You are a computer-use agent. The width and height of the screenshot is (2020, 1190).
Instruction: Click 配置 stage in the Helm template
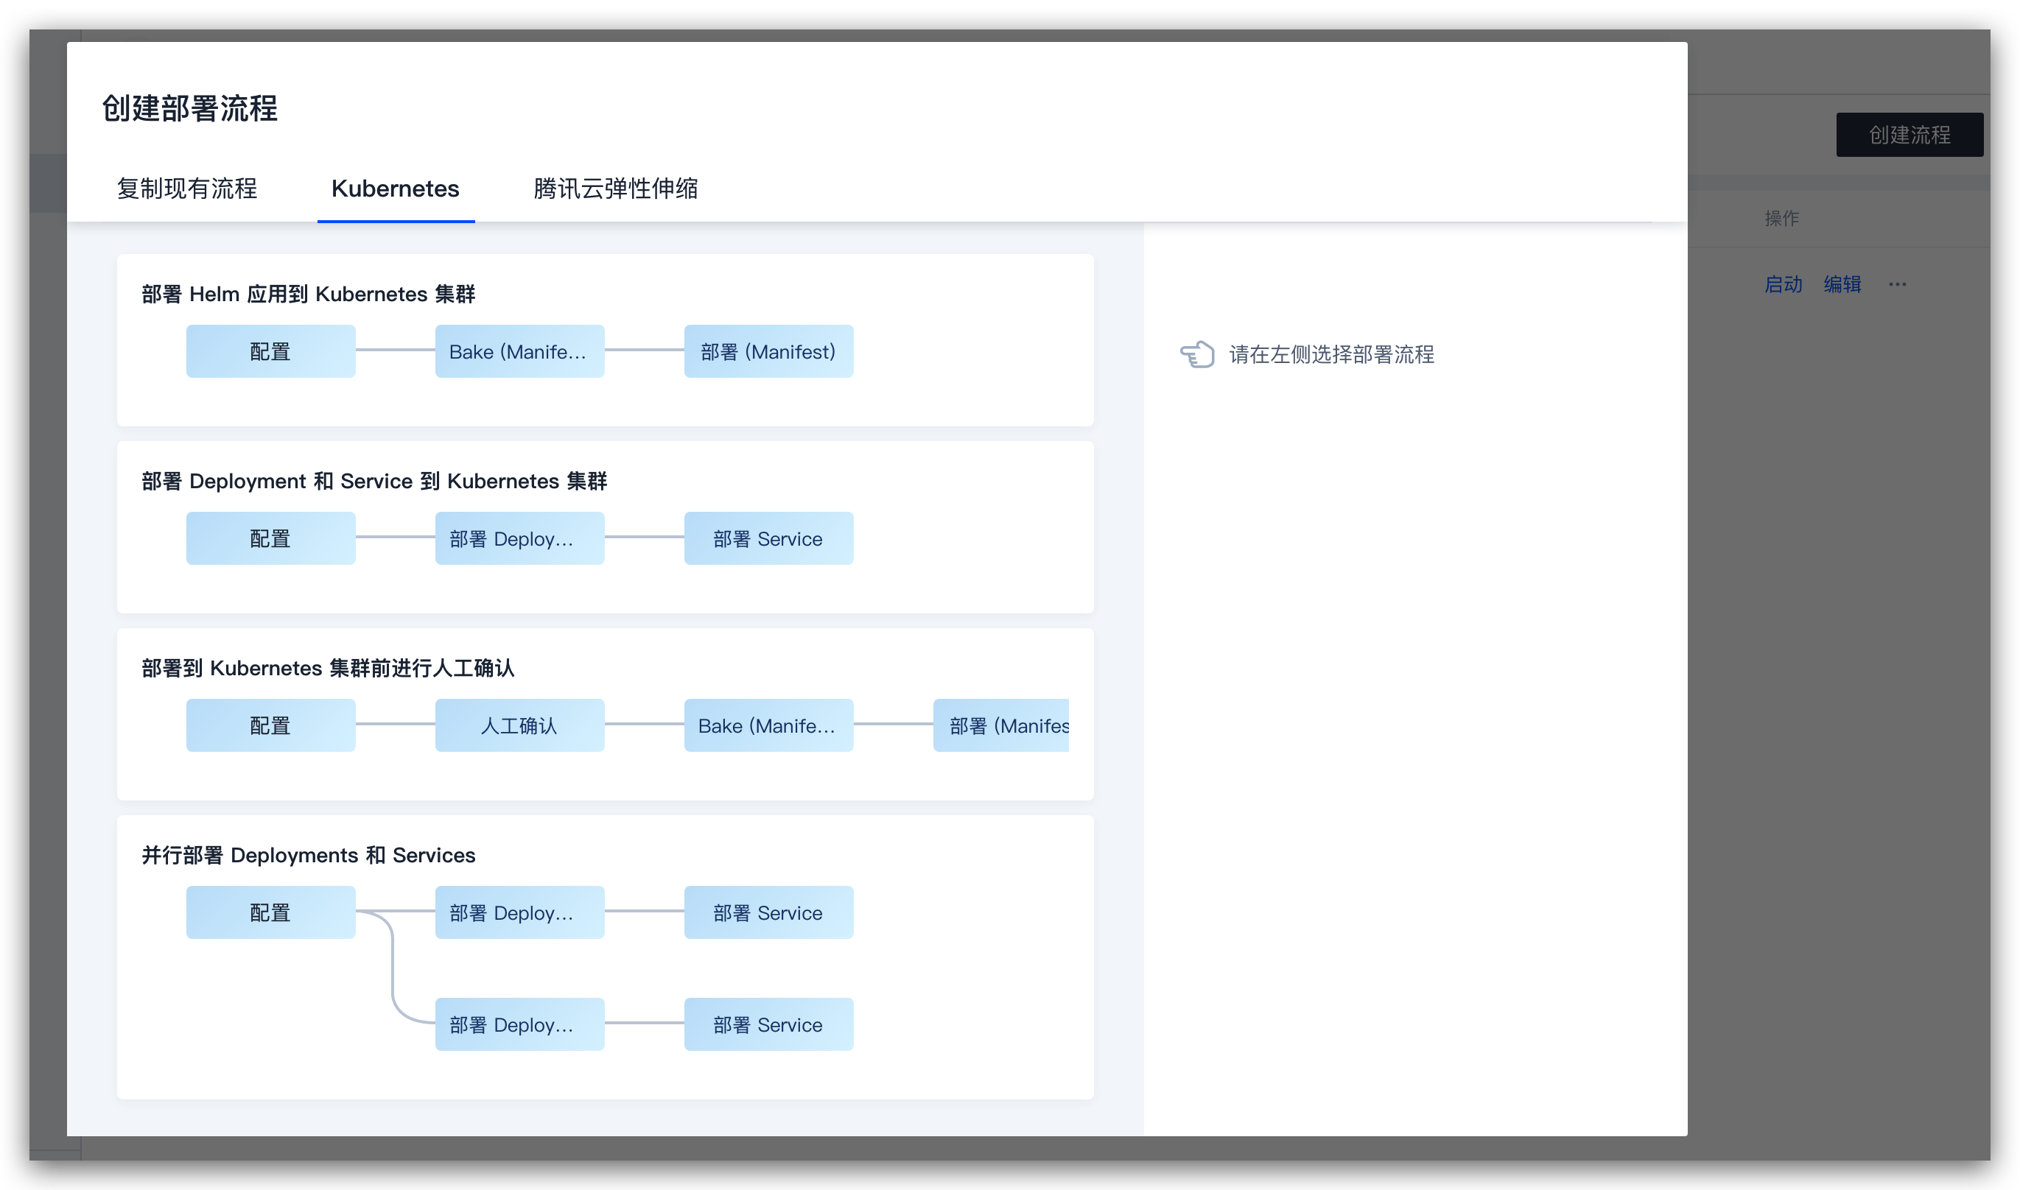pyautogui.click(x=270, y=351)
